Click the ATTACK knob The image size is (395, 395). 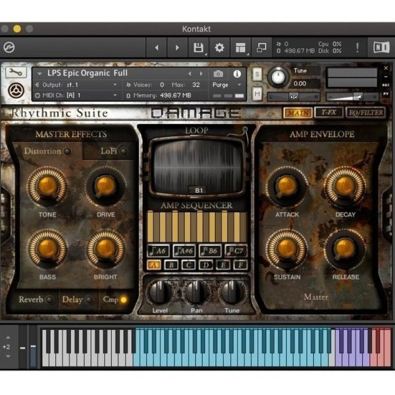pyautogui.click(x=286, y=187)
